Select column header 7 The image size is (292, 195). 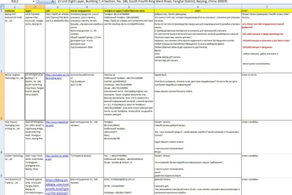pos(267,7)
